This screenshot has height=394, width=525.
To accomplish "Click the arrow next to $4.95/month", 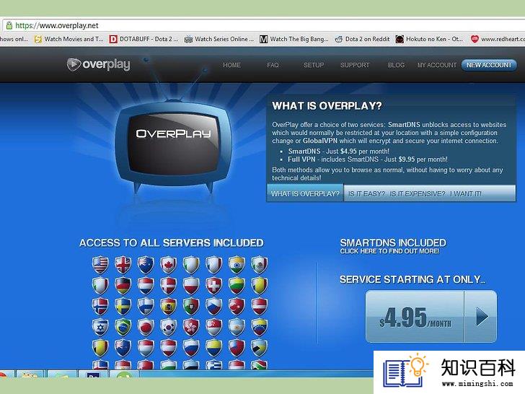I will [481, 317].
